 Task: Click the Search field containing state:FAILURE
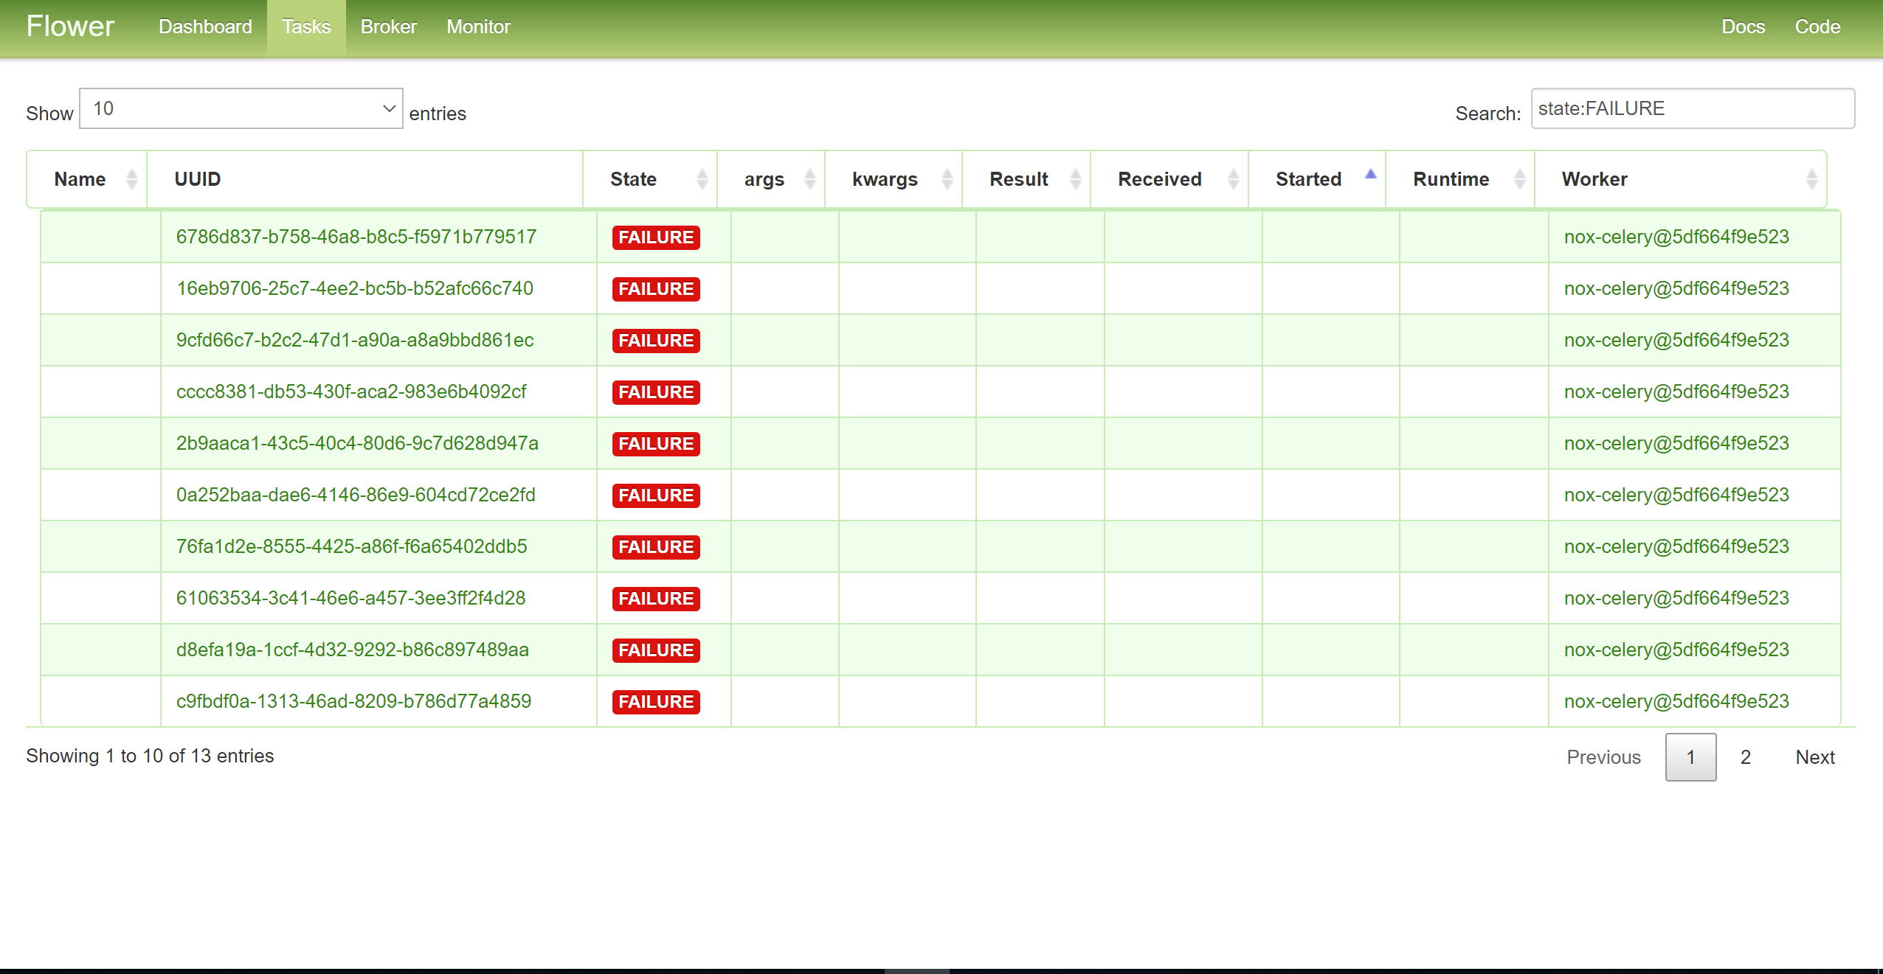[x=1692, y=108]
